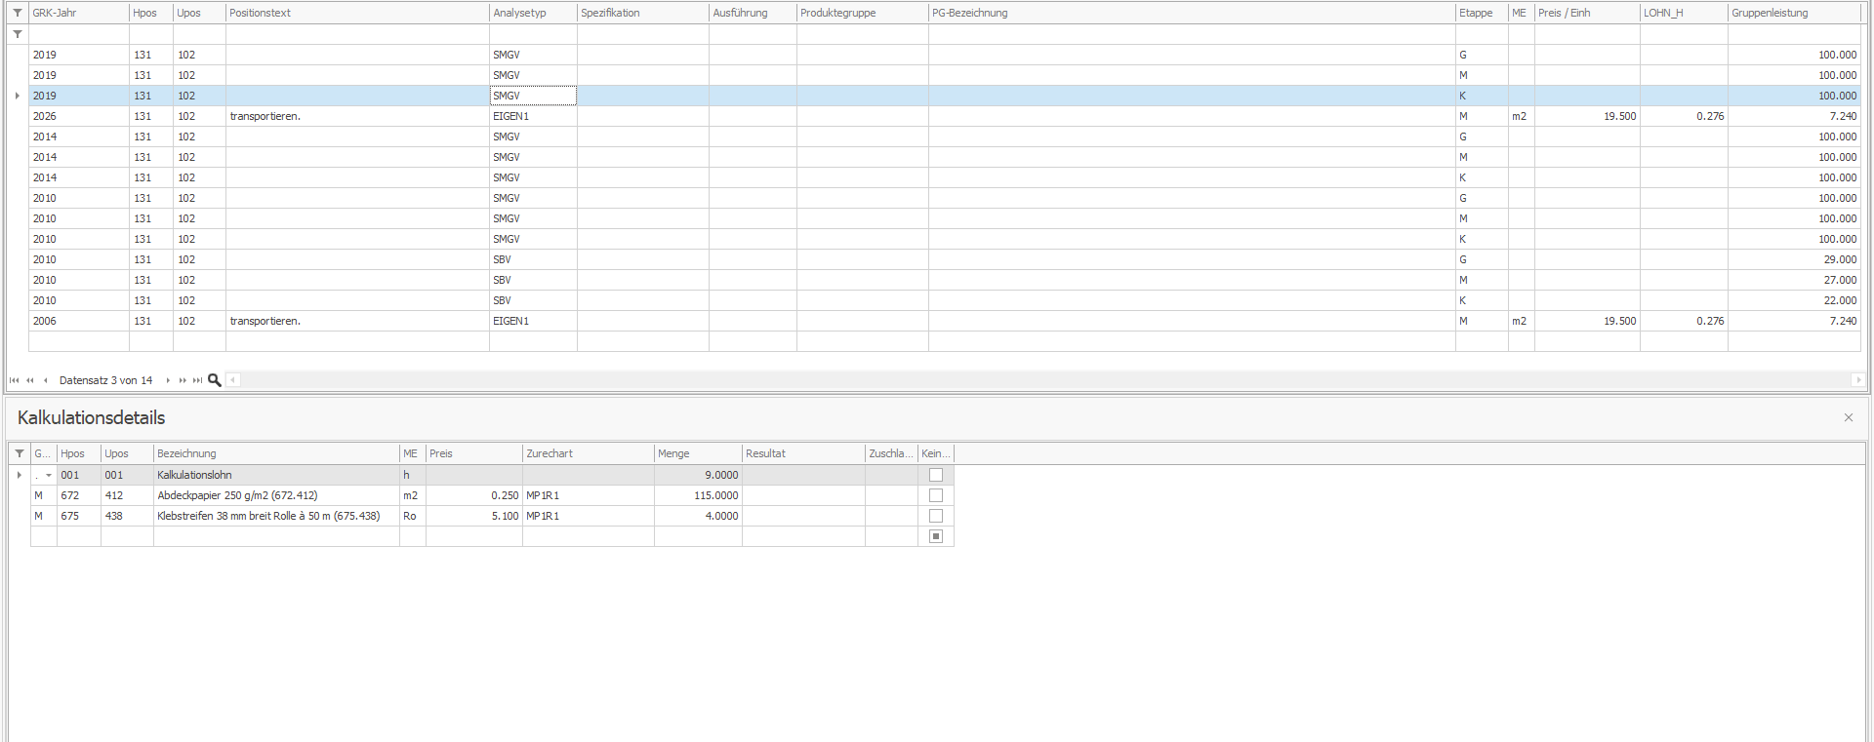
Task: Click PG-Bezeichnung column header
Action: (1192, 13)
